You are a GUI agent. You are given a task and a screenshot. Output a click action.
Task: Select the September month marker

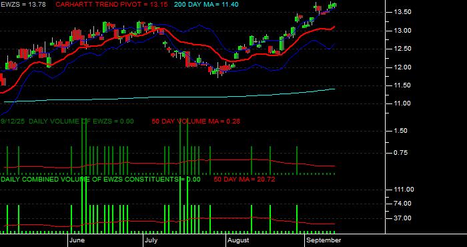(x=324, y=240)
